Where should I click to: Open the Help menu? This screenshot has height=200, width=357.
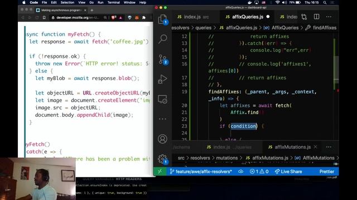coord(143,2)
